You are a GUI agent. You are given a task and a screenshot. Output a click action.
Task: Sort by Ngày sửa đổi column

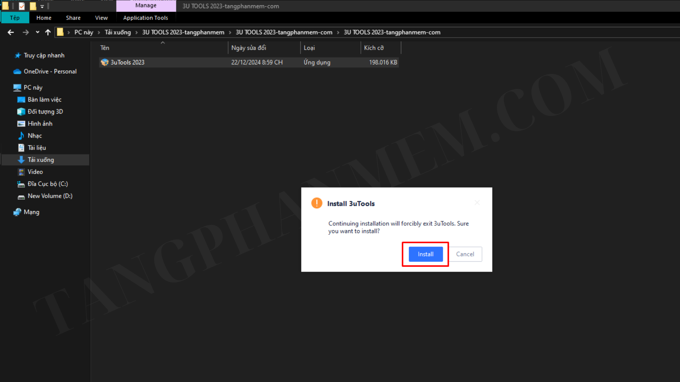(x=249, y=48)
